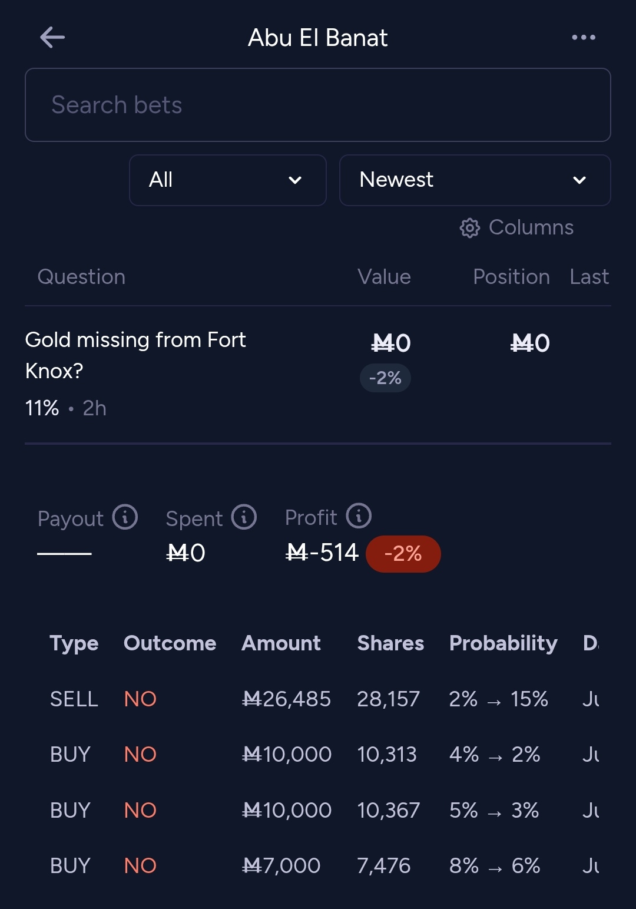Screen dimensions: 636x909
Task: Sort by the Last column header
Action: [589, 277]
